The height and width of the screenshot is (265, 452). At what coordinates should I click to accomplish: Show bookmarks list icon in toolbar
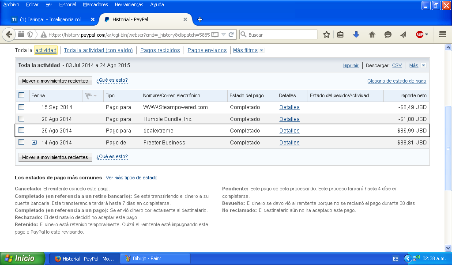(x=340, y=34)
